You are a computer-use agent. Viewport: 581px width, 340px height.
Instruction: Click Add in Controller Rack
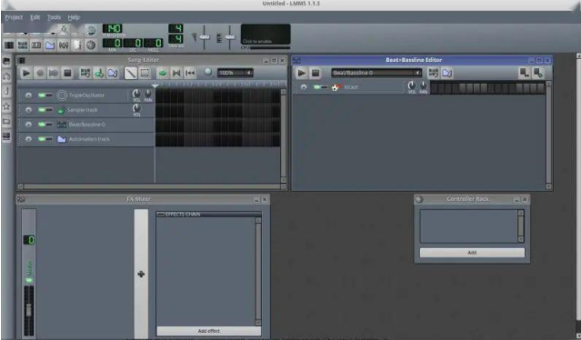(x=472, y=253)
